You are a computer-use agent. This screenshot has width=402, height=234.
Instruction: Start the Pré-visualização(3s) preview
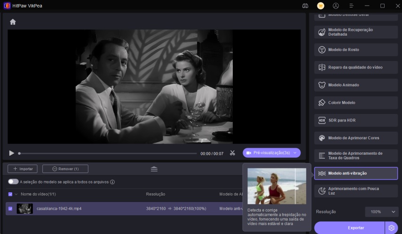[x=268, y=153]
